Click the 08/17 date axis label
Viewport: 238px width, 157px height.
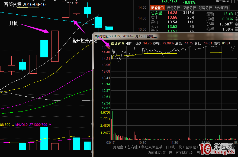click(x=110, y=143)
